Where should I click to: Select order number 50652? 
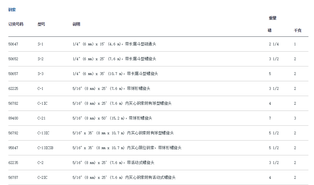[13, 59]
